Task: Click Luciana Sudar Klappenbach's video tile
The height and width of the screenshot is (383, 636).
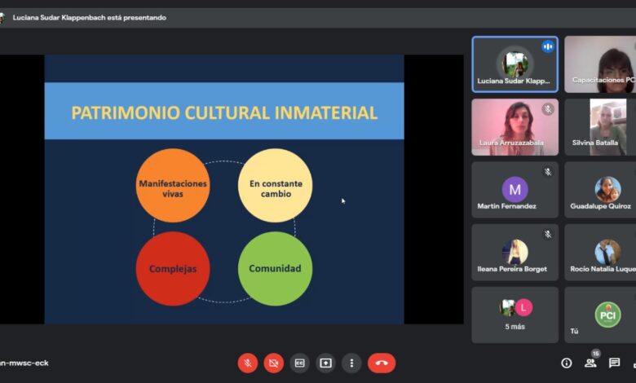Action: (515, 64)
